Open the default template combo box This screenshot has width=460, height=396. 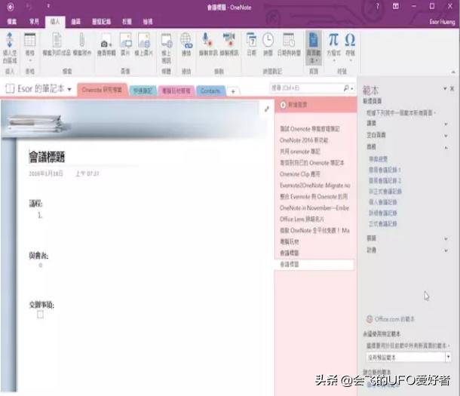(409, 358)
